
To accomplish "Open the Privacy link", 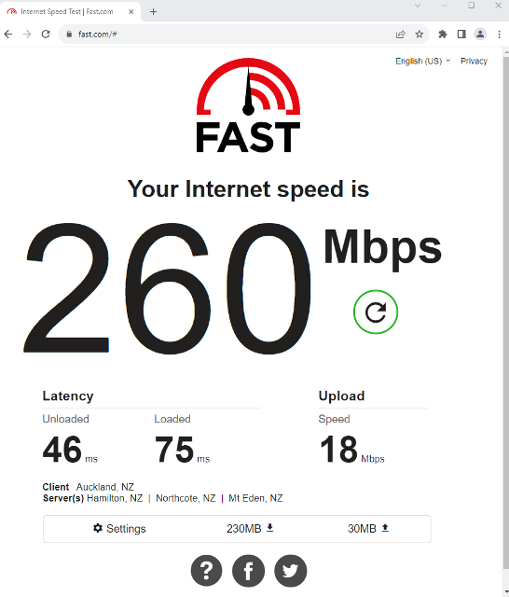I will click(474, 61).
